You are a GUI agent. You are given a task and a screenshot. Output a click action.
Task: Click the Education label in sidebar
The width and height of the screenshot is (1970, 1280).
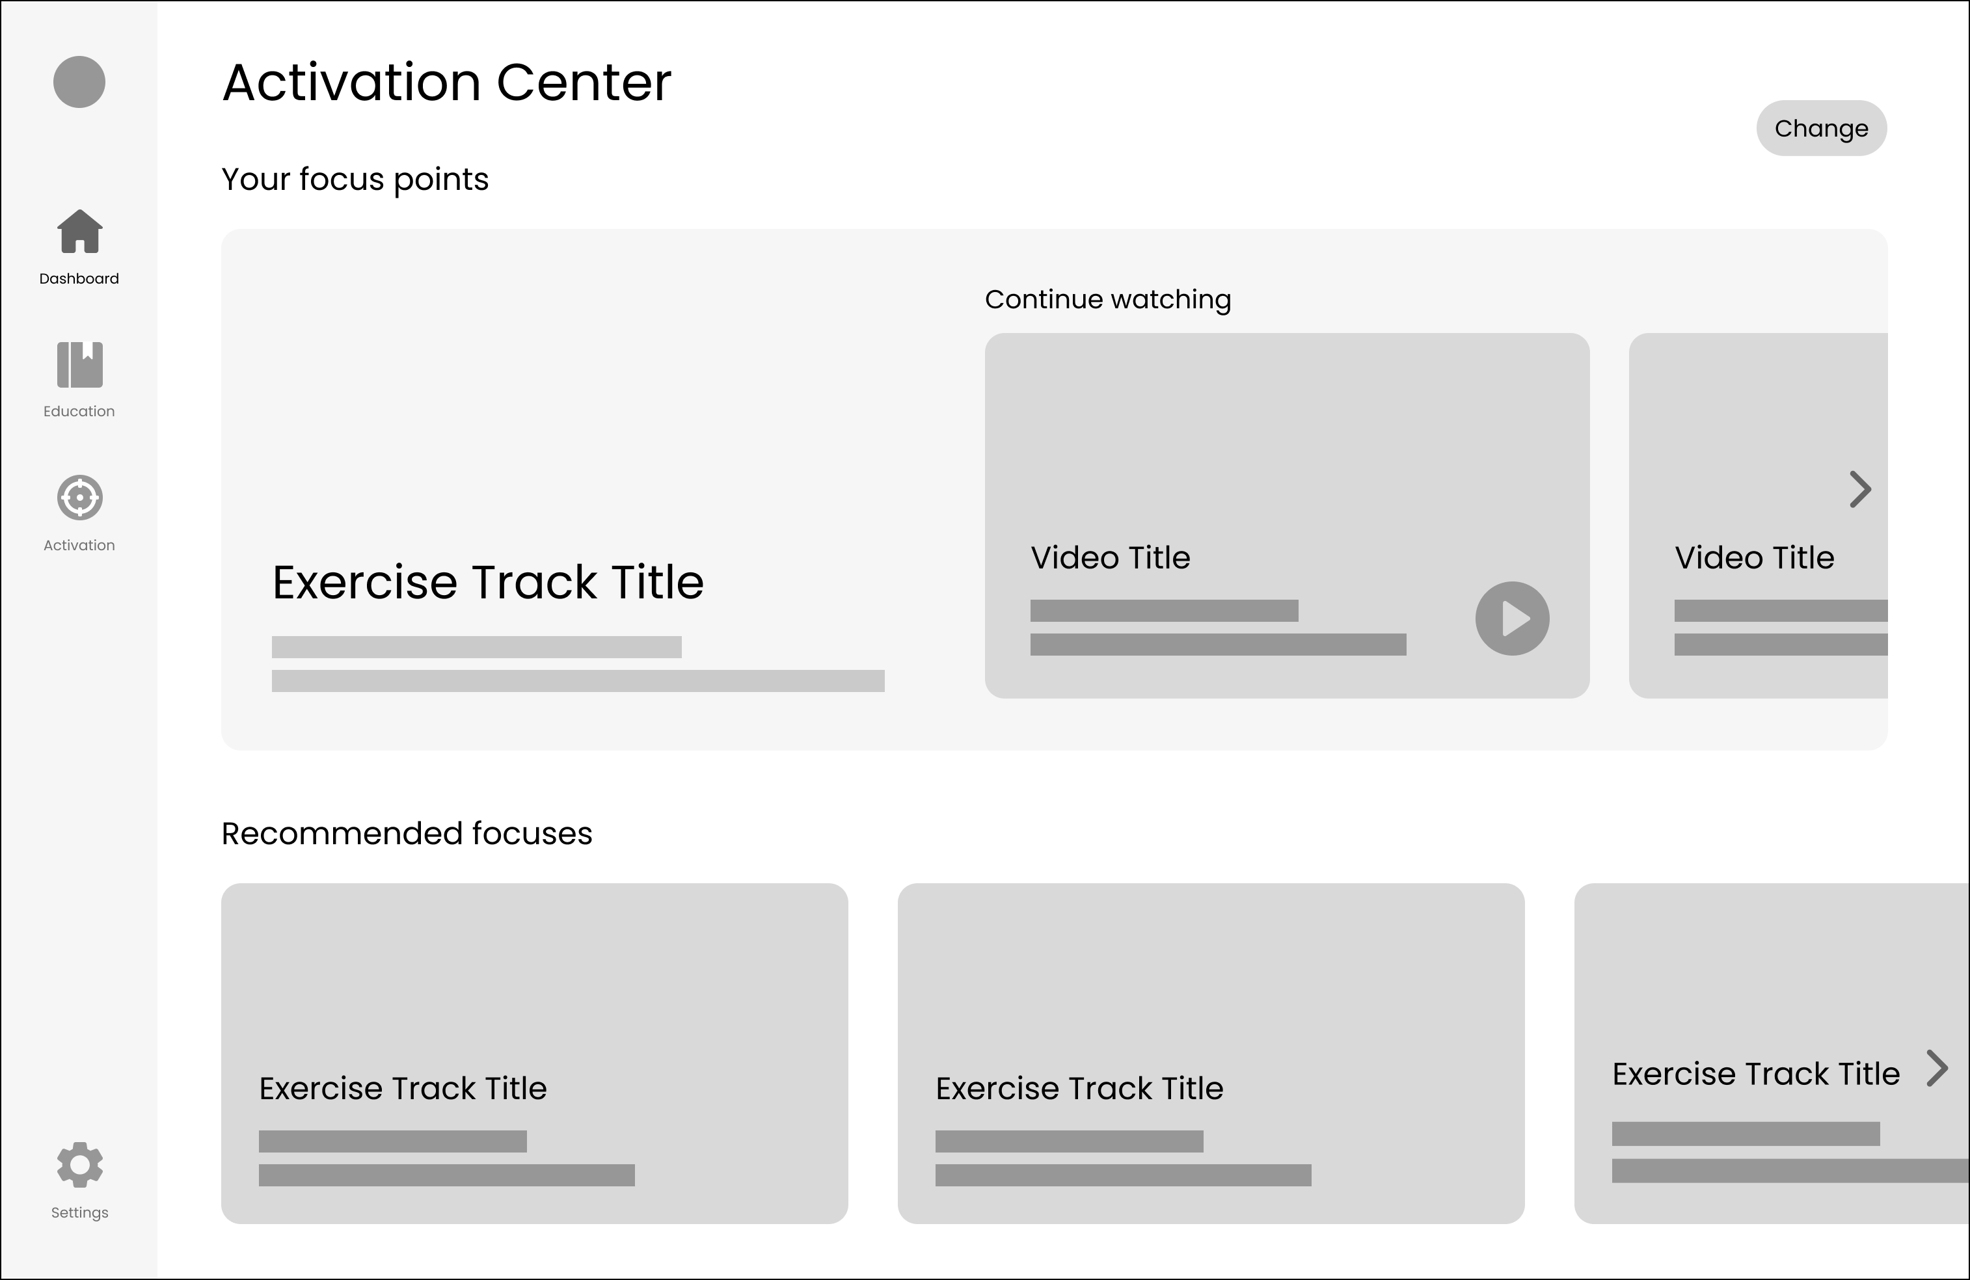click(79, 411)
